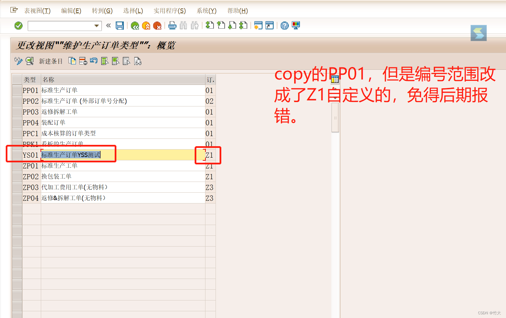The height and width of the screenshot is (318, 506).
Task: Open the 实用程序(S) menu
Action: coord(170,10)
